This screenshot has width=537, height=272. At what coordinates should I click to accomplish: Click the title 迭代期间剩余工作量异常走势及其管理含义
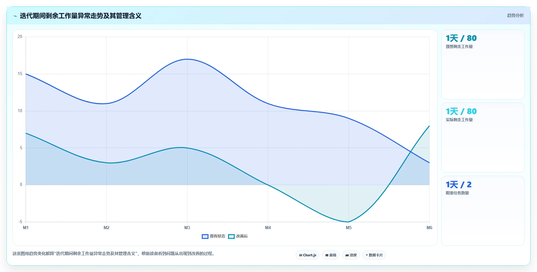(81, 16)
